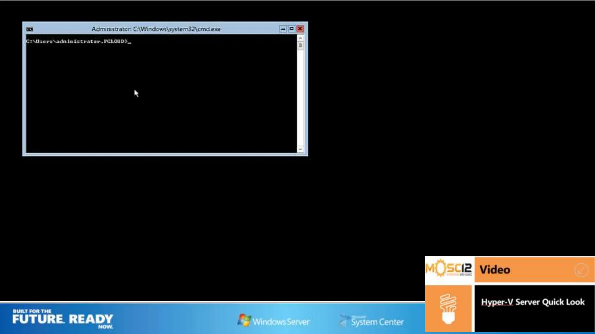Click the cmd.exe system menu icon
Screen dimensions: 595x334
30,29
